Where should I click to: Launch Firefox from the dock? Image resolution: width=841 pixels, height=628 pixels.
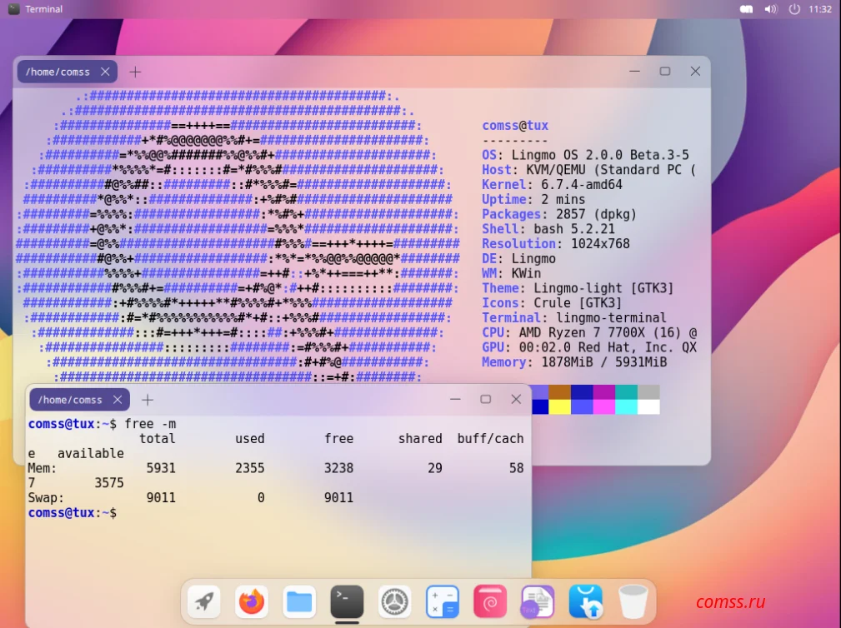tap(252, 601)
